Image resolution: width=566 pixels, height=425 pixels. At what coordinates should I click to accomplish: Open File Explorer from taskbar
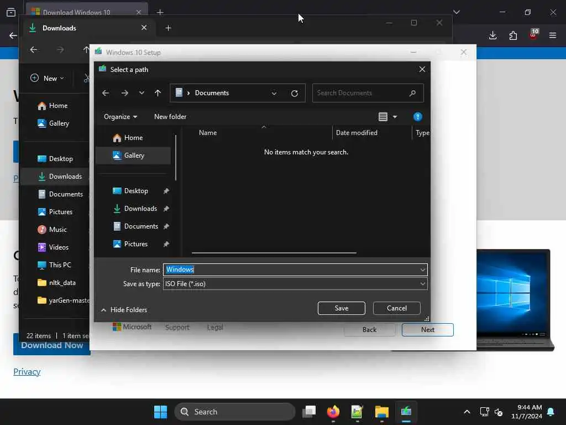(x=381, y=412)
